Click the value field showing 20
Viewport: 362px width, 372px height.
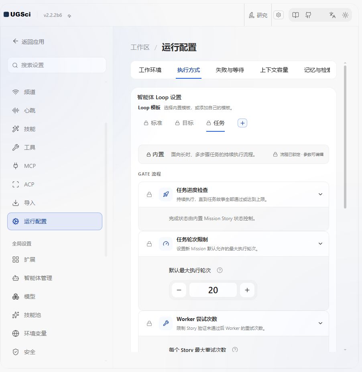tap(213, 290)
